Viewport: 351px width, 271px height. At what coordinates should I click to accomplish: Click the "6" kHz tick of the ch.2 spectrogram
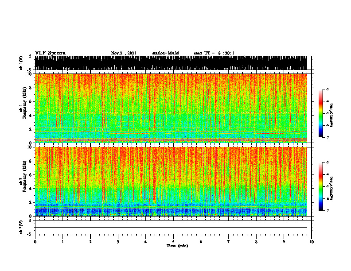coord(31,175)
